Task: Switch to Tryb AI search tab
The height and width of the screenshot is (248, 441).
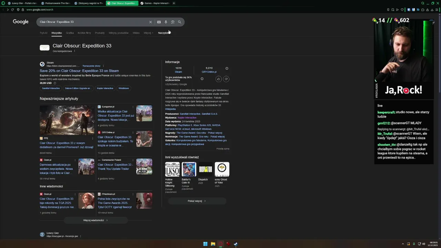Action: pyautogui.click(x=43, y=33)
